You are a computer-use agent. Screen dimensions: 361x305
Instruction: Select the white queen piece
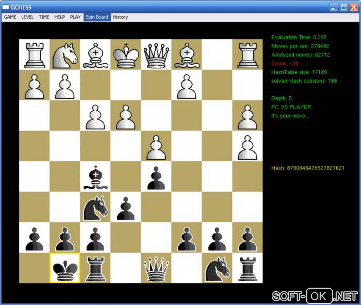pyautogui.click(x=156, y=56)
